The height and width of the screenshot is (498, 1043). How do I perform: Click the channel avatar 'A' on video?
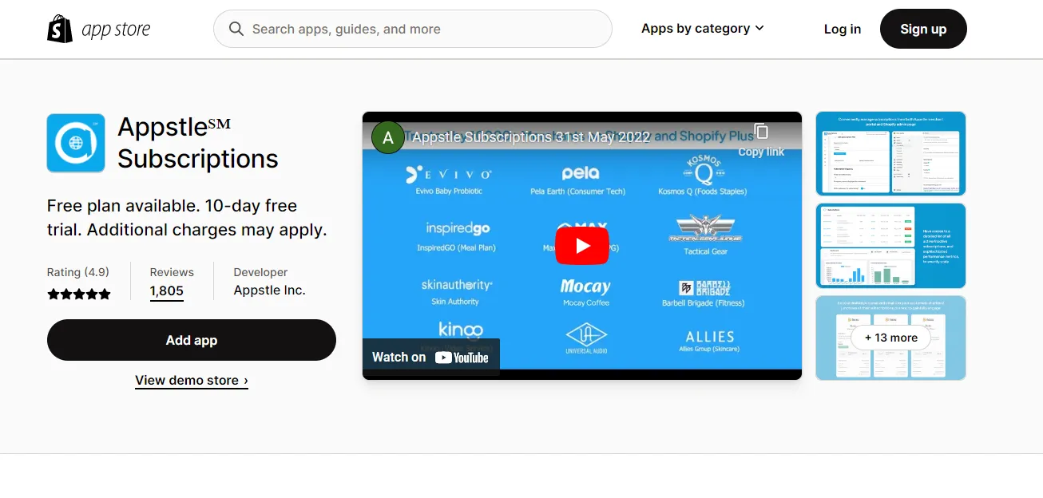coord(388,138)
